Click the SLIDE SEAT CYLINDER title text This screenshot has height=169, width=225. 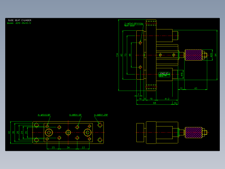[x=19, y=20]
